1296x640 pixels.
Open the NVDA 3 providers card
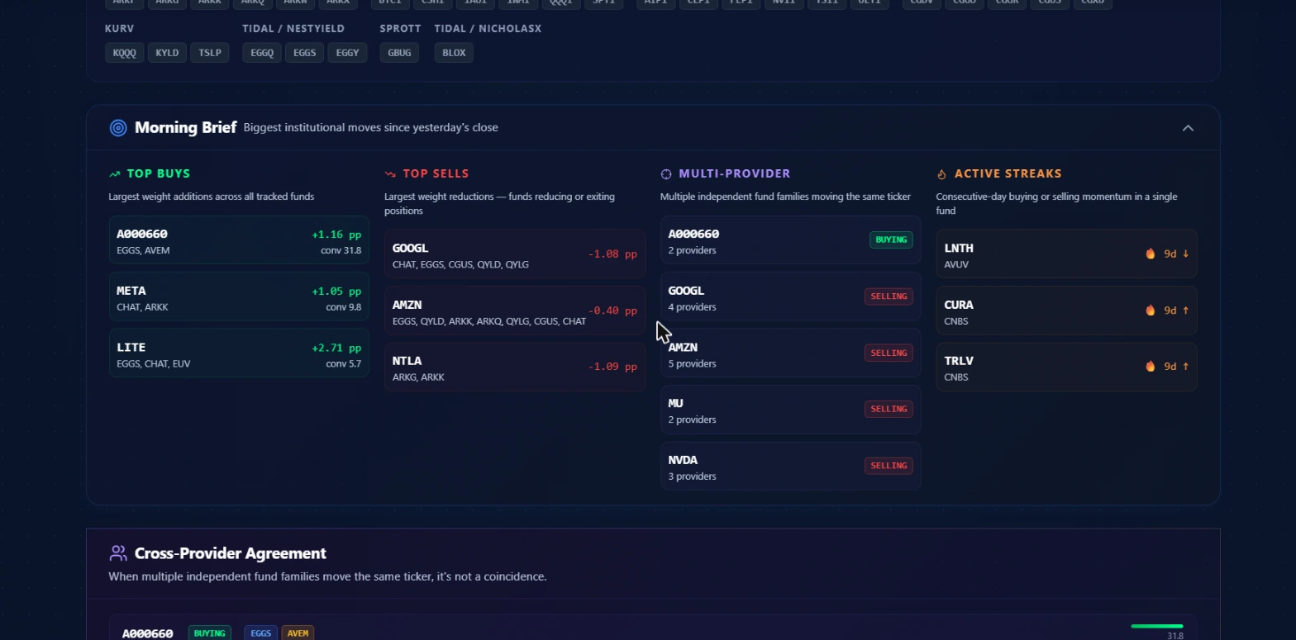point(790,467)
